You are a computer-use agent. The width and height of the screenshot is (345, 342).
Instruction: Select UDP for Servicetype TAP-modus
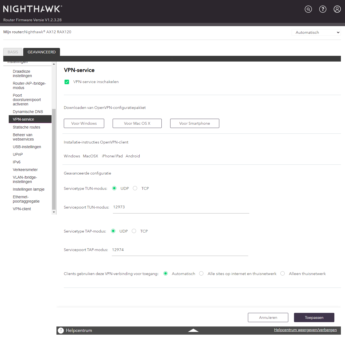tap(113, 231)
